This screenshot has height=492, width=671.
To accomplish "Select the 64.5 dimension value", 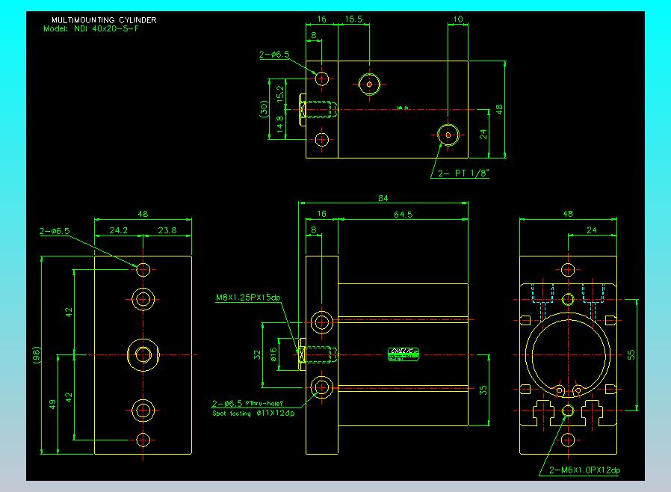I will [404, 215].
